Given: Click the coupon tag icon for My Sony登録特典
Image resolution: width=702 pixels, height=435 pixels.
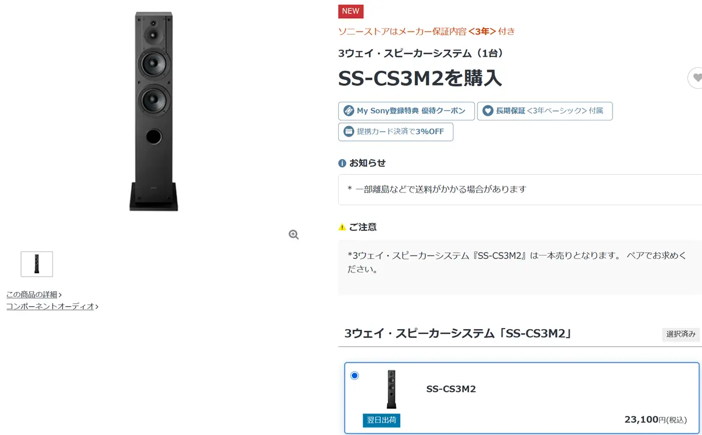Looking at the screenshot, I should tap(349, 111).
